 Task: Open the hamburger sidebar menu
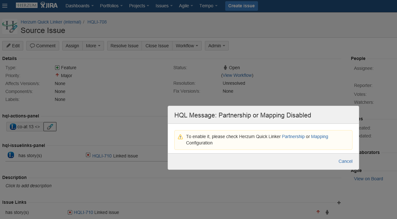click(5, 6)
